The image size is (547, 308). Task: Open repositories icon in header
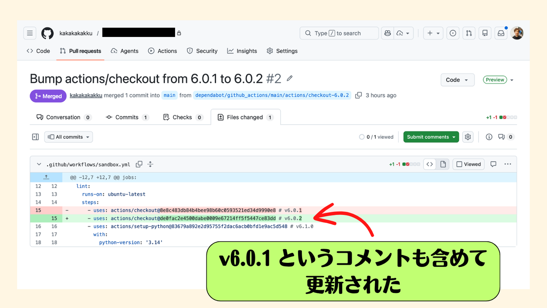tap(485, 33)
